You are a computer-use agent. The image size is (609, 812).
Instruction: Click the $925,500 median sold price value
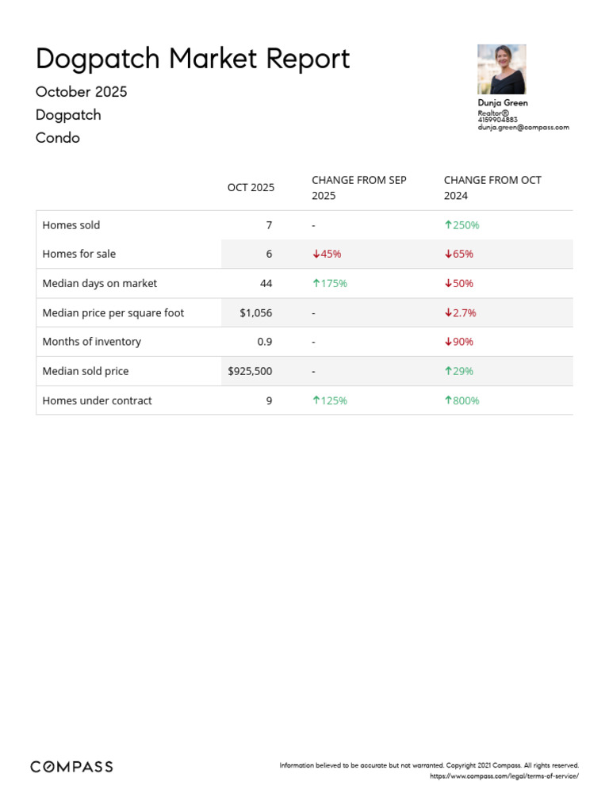[x=250, y=371]
